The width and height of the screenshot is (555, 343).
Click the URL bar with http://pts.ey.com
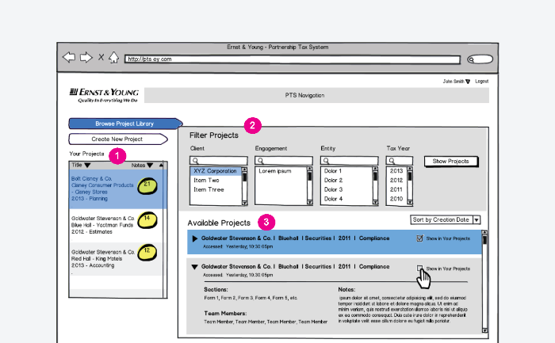point(293,59)
